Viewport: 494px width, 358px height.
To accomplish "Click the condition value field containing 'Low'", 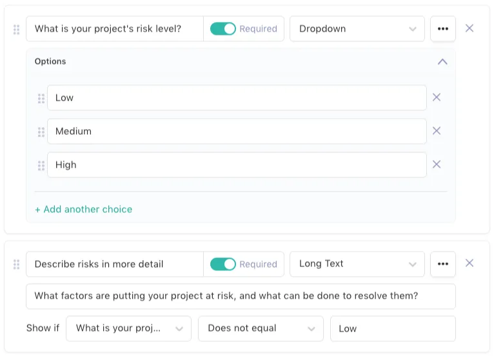I will point(392,328).
